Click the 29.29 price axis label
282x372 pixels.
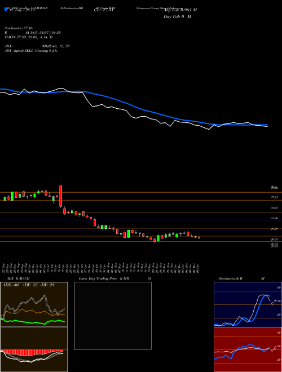click(x=274, y=229)
